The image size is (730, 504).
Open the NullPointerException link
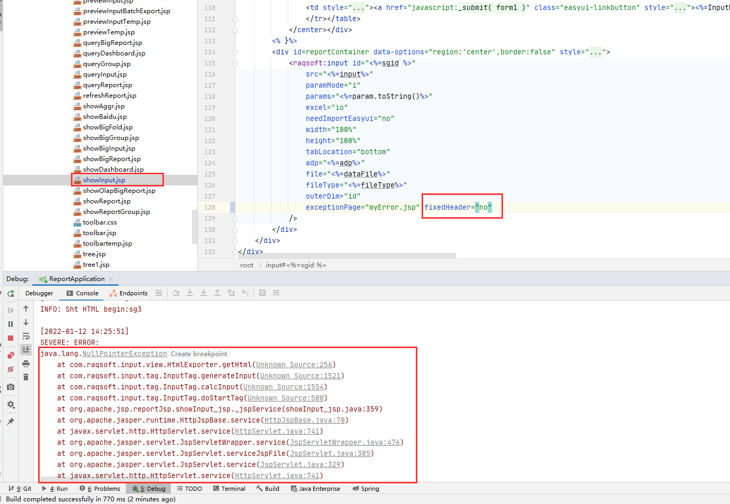(x=124, y=354)
